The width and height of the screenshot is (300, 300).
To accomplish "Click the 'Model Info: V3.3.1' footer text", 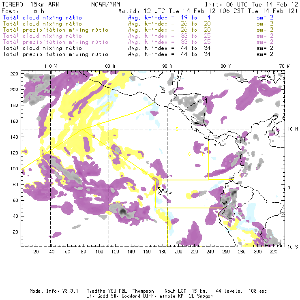I will 54,291.
